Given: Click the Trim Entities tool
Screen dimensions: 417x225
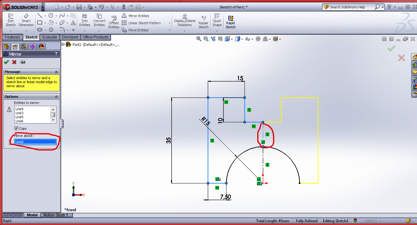Looking at the screenshot, I should coord(84,20).
